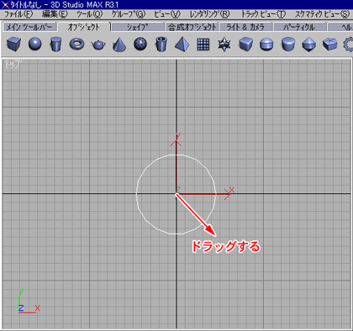
Task: Select the Hedra star-shaped icon
Action: click(224, 45)
